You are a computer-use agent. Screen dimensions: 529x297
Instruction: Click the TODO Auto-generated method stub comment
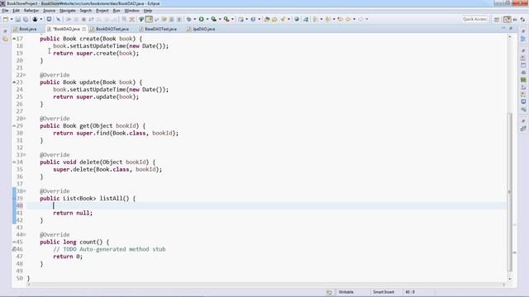[x=109, y=249]
